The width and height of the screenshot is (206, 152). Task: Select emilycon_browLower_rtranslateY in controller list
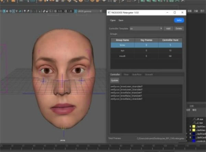coord(126,86)
